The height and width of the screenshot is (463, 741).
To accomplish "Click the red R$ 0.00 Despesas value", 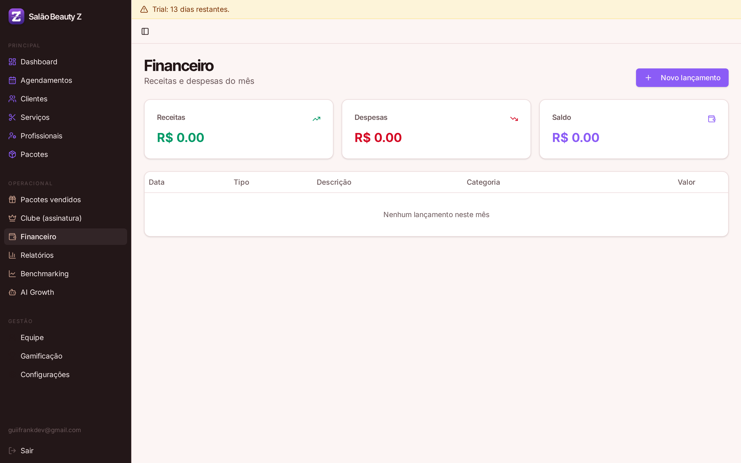I will tap(378, 138).
